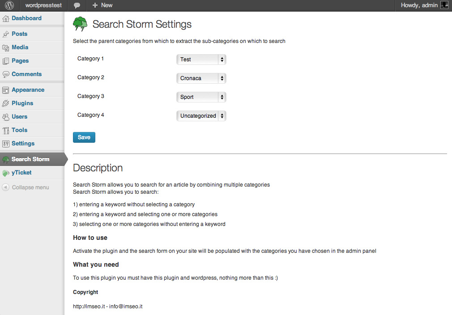Click the line '1) entering a keyword without selecting a category'
Screen dimensions: 452x315
pyautogui.click(x=134, y=204)
